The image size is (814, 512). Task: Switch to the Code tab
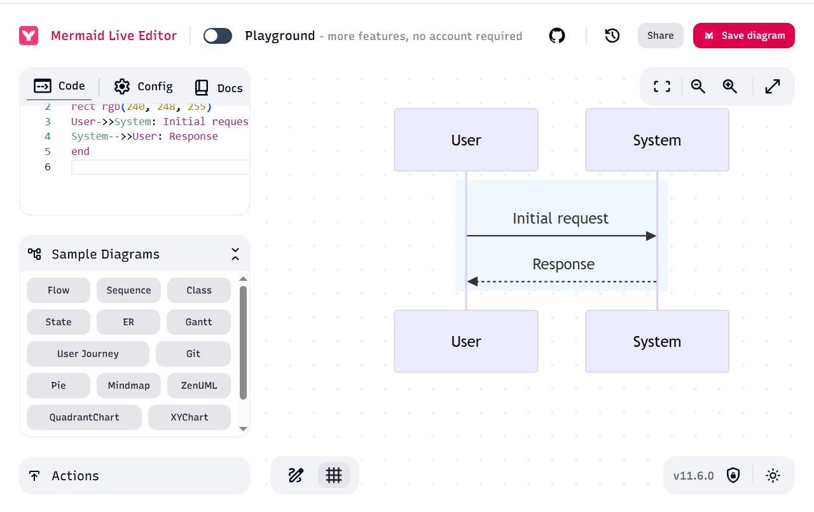pos(59,86)
